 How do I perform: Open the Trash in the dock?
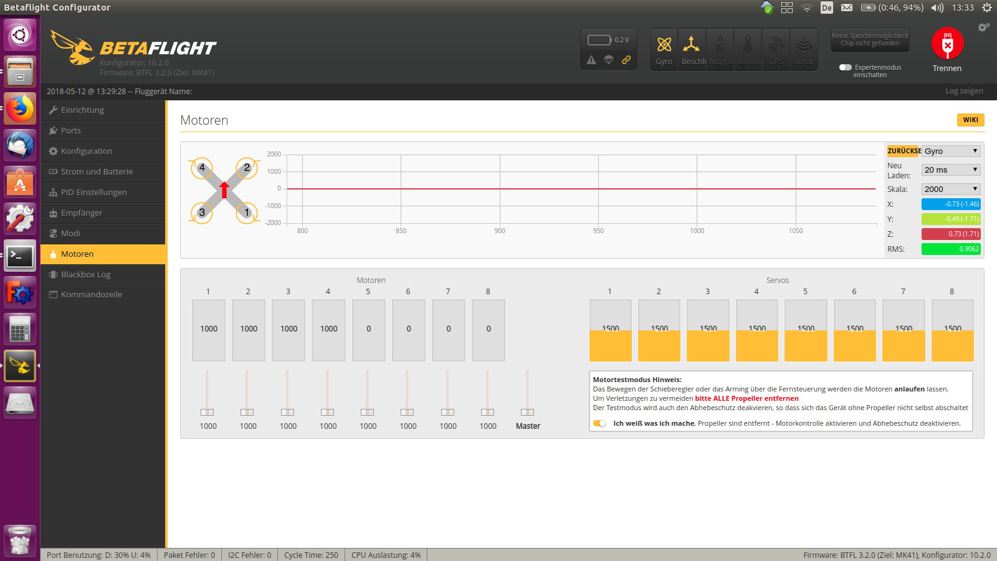20,540
